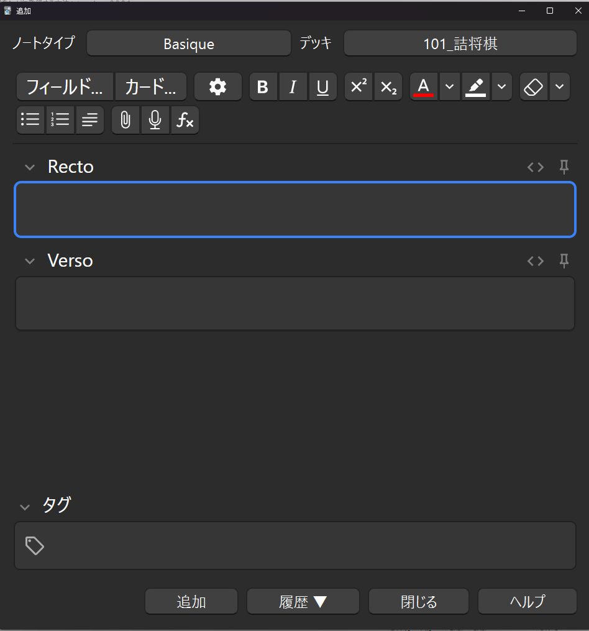589x631 pixels.
Task: Apply the red text color swatch
Action: tap(424, 87)
